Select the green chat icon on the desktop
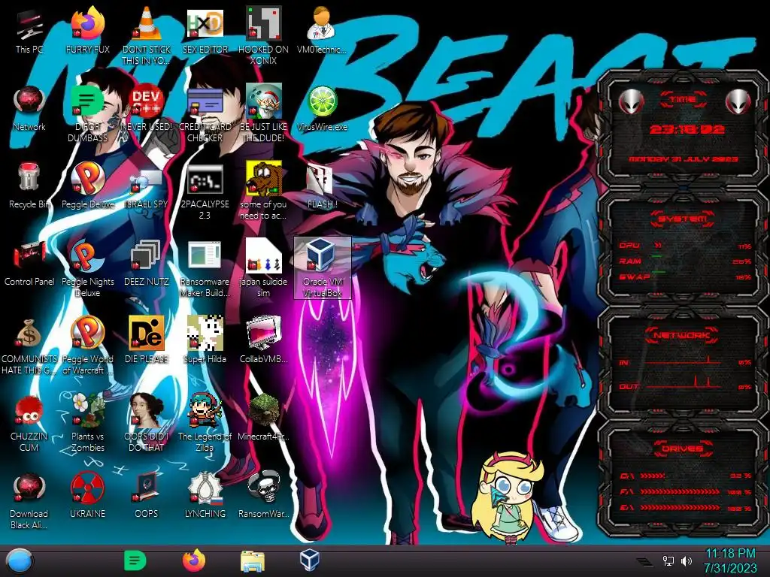The image size is (770, 577). point(88,113)
